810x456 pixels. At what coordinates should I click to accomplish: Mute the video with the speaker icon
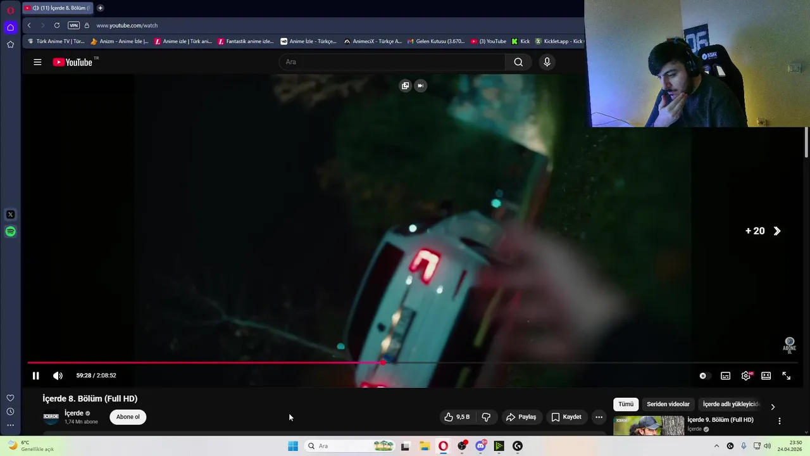58,376
